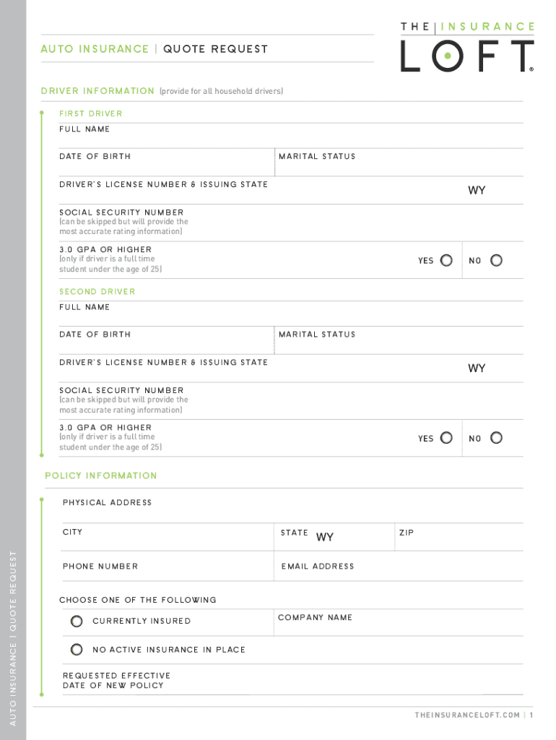Choose No Active Insurance in Place
Screen dimensions: 556x740
pyautogui.click(x=77, y=650)
